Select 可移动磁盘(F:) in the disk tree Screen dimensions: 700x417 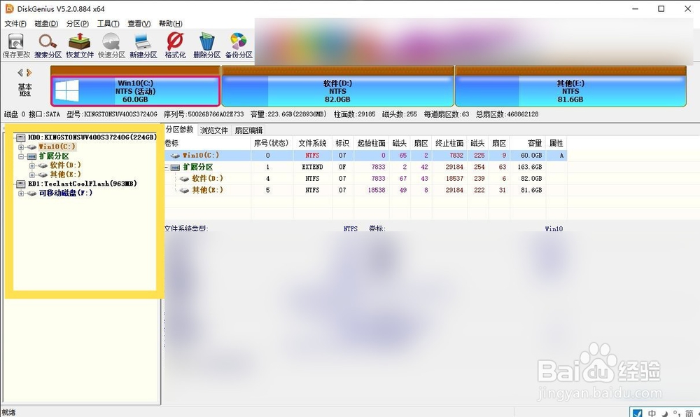(x=66, y=193)
